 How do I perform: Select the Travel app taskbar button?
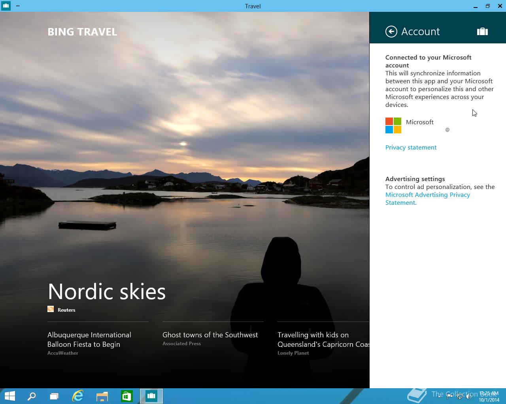point(151,396)
